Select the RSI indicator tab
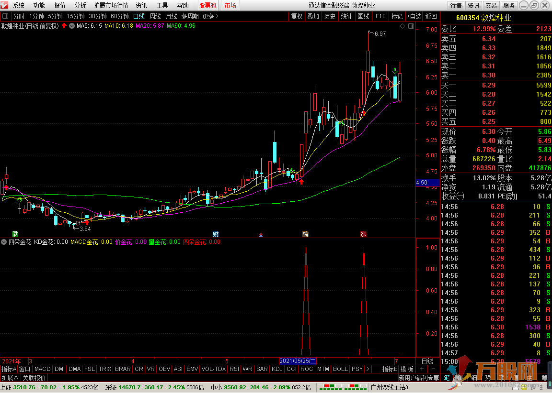Viewport: 552px width, 393px height. pyautogui.click(x=234, y=369)
